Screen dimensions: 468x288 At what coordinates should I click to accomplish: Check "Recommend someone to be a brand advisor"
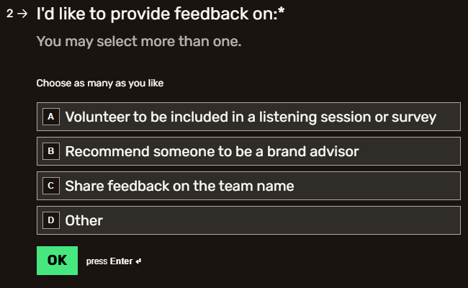point(212,151)
